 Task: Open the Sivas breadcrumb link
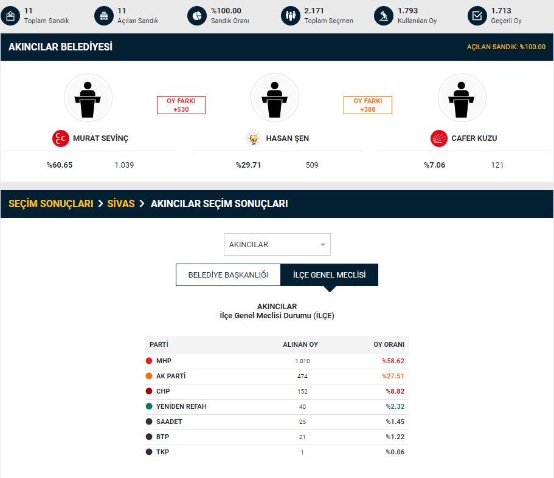(120, 204)
